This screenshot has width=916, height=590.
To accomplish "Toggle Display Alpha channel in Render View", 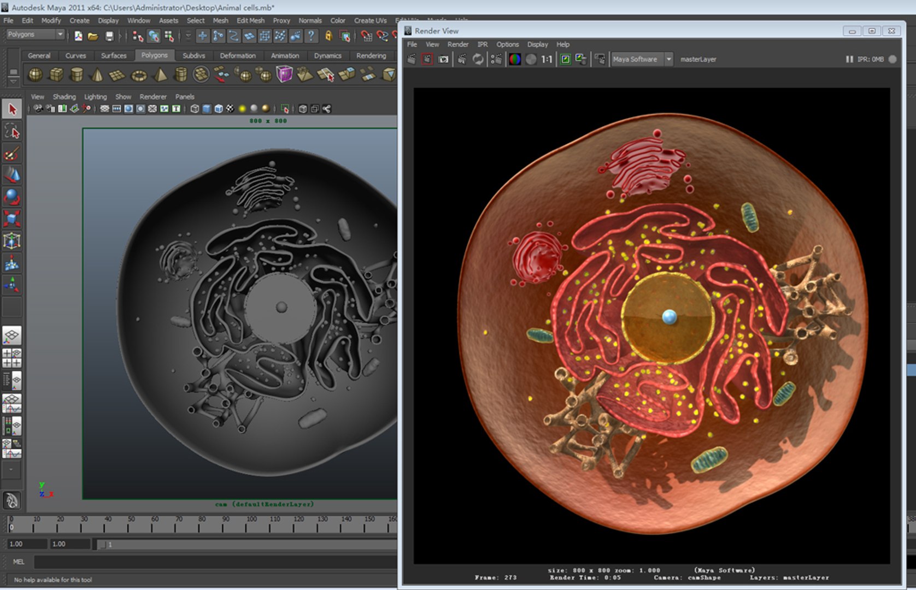I will click(531, 59).
